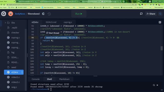Open the AndyNovo user avatar

tap(11, 14)
